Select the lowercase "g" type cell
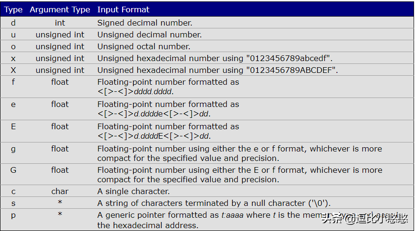 click(x=13, y=149)
